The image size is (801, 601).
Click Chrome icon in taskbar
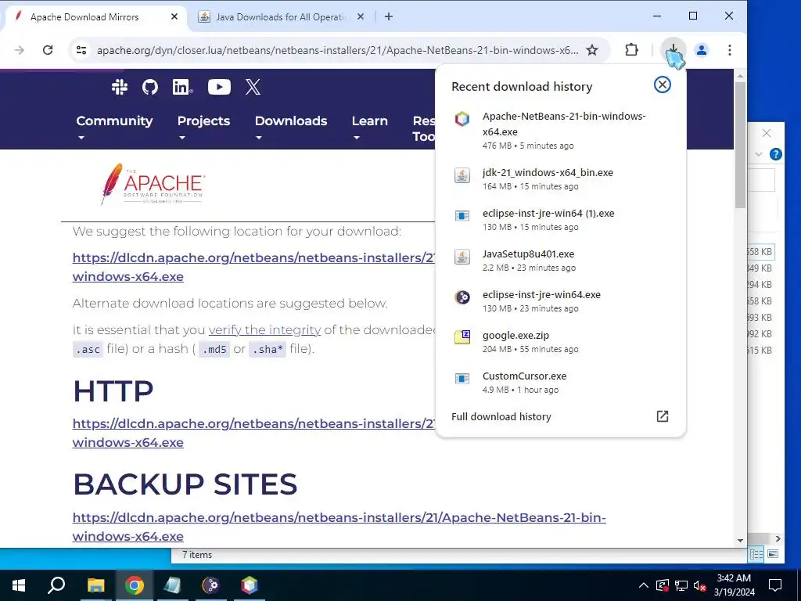click(x=135, y=585)
